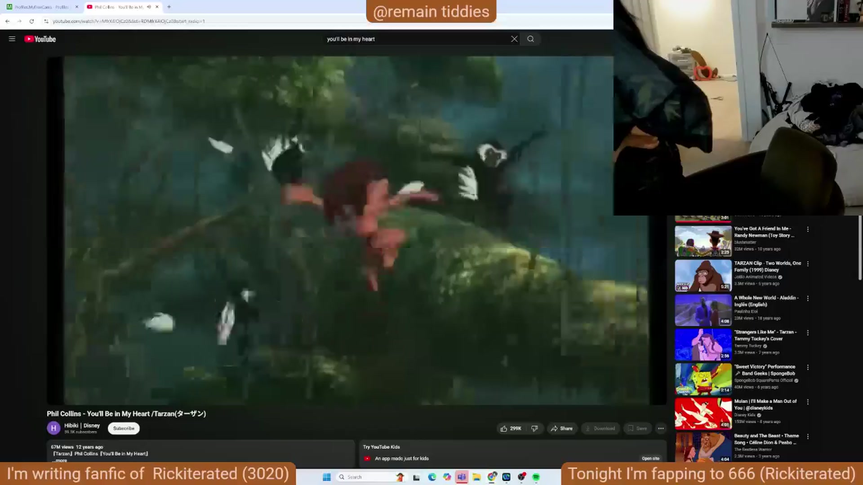This screenshot has width=863, height=485.
Task: Open the Hibiki channel avatar
Action: point(53,428)
